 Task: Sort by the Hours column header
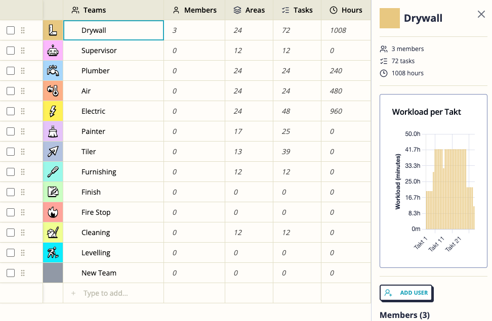(x=346, y=10)
